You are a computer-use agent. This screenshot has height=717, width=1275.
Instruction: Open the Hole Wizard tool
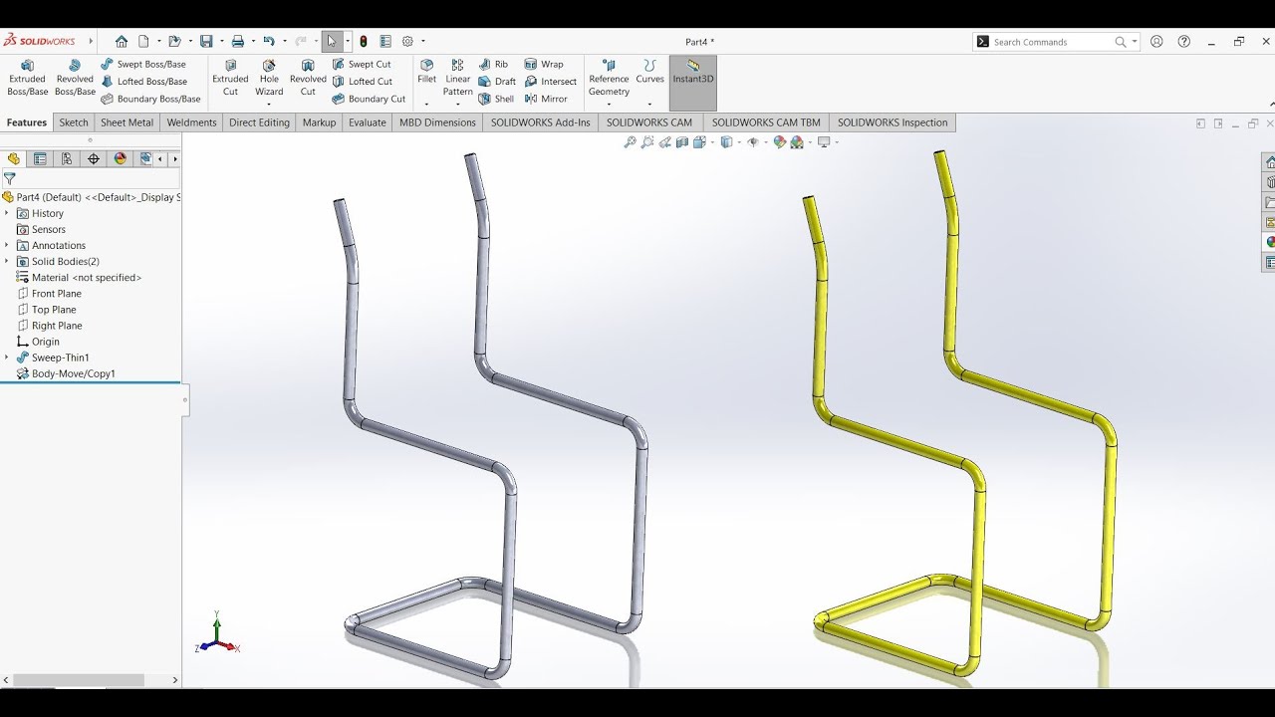pos(269,78)
